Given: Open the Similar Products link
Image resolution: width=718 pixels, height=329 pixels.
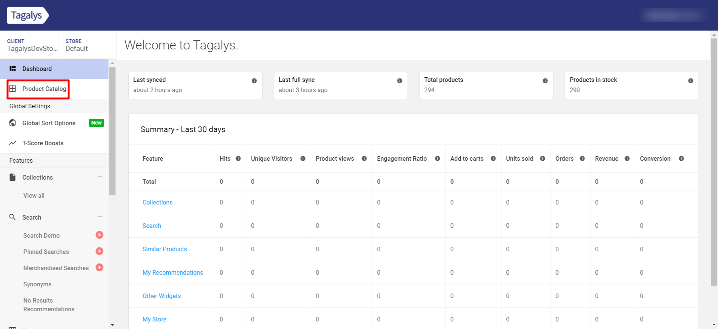Looking at the screenshot, I should [165, 249].
